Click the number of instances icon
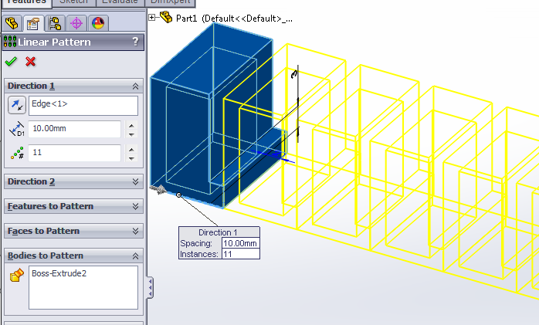This screenshot has height=325, width=539. pyautogui.click(x=17, y=153)
